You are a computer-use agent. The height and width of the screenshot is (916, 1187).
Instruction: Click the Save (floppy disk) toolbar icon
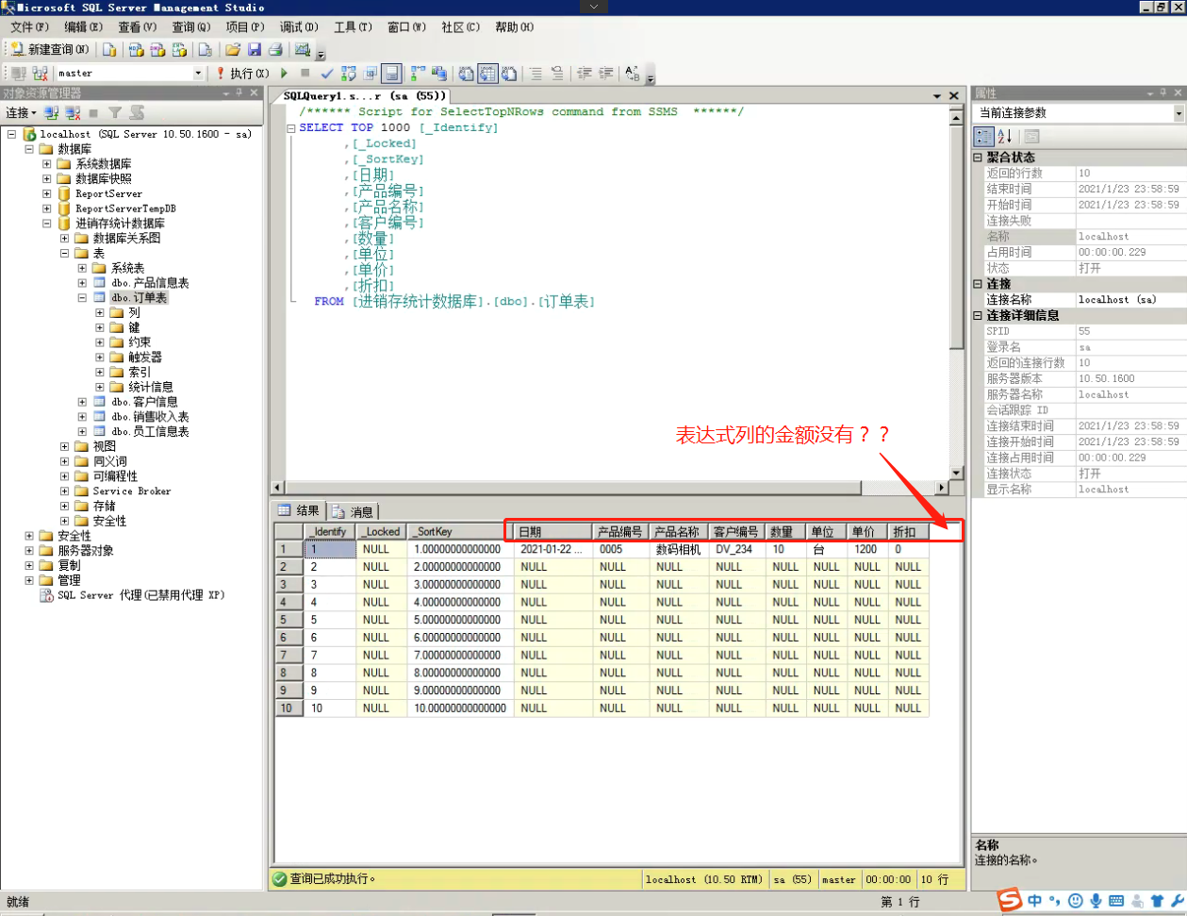(255, 49)
